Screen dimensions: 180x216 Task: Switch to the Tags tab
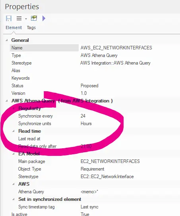(31, 27)
